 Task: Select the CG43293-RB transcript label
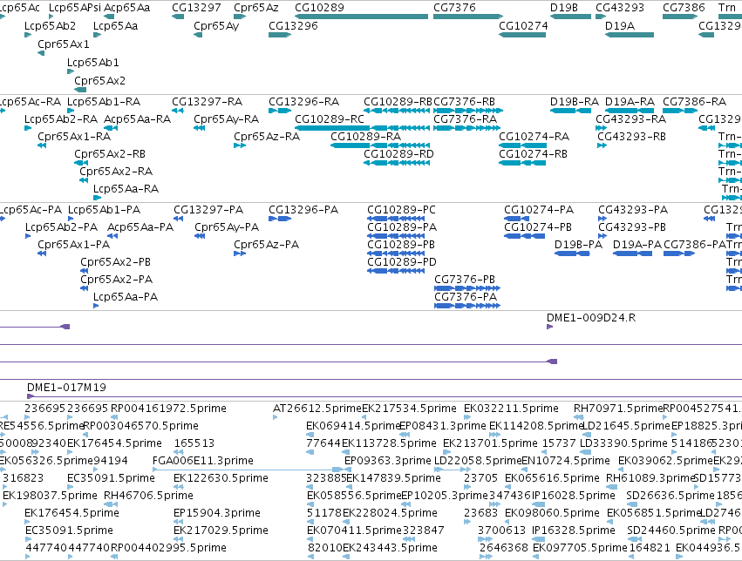631,137
